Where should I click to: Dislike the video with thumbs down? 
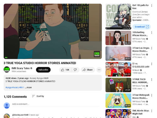(75, 70)
